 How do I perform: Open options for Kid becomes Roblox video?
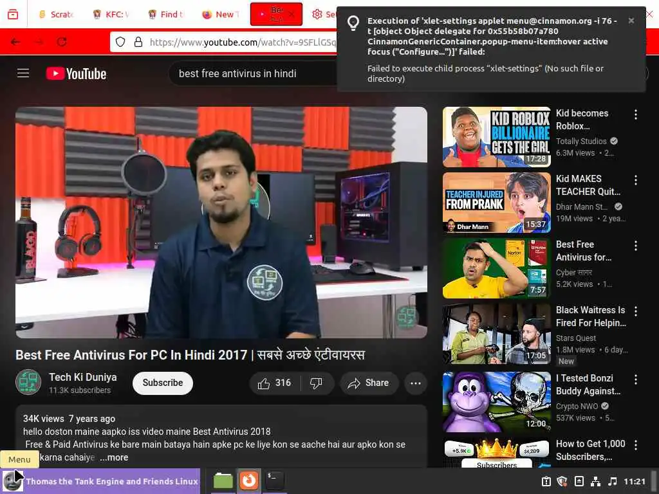coord(636,114)
